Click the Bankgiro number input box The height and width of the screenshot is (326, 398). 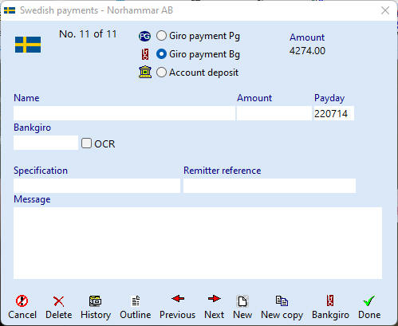coord(45,143)
